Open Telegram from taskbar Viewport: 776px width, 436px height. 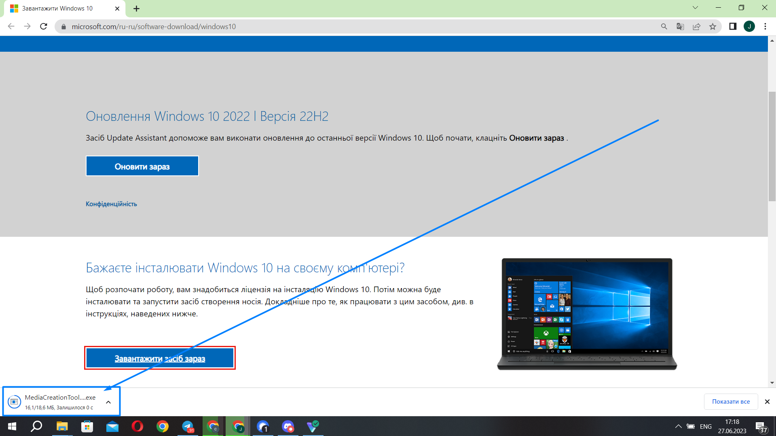[x=188, y=426]
